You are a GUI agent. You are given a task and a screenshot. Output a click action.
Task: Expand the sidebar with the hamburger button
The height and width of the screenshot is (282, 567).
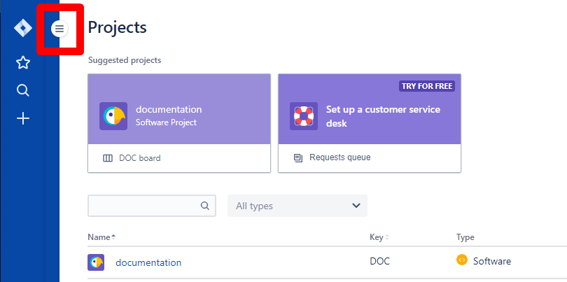coord(59,29)
